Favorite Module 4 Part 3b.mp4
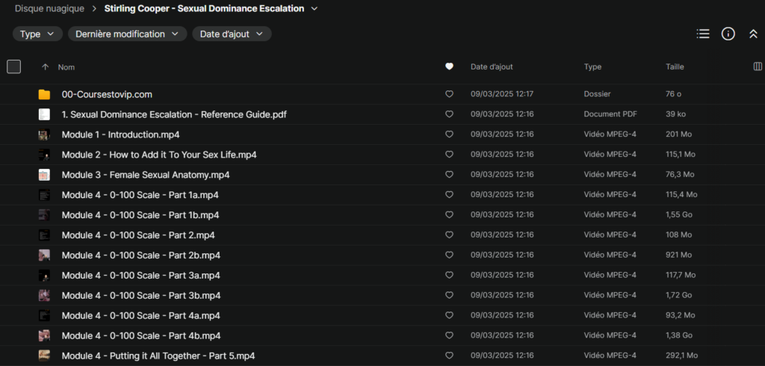765x366 pixels. click(x=449, y=295)
